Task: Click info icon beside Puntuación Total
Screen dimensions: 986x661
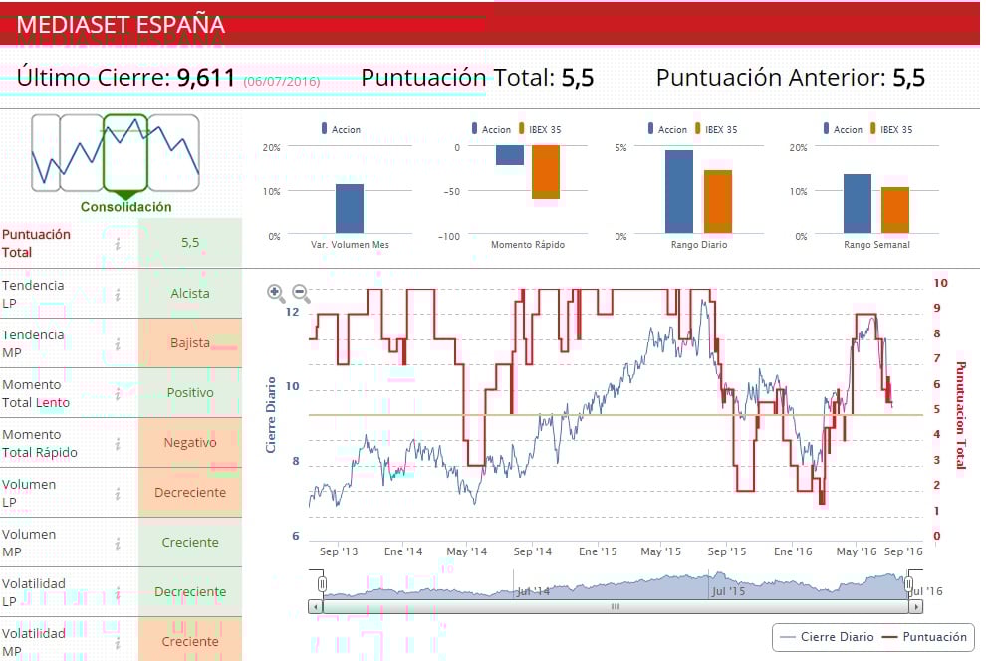Action: (x=118, y=244)
